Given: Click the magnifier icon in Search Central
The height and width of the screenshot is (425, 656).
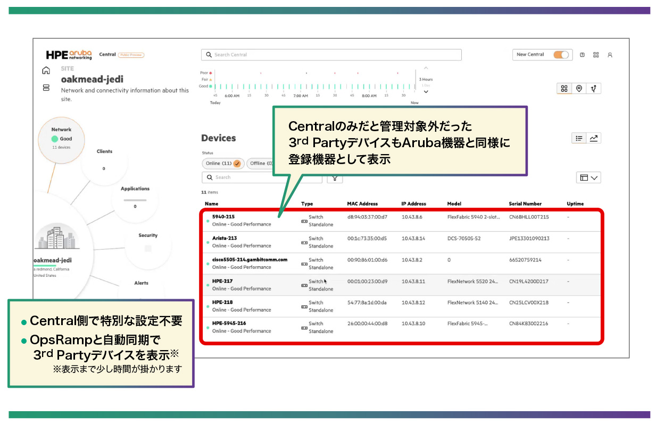Looking at the screenshot, I should (209, 55).
